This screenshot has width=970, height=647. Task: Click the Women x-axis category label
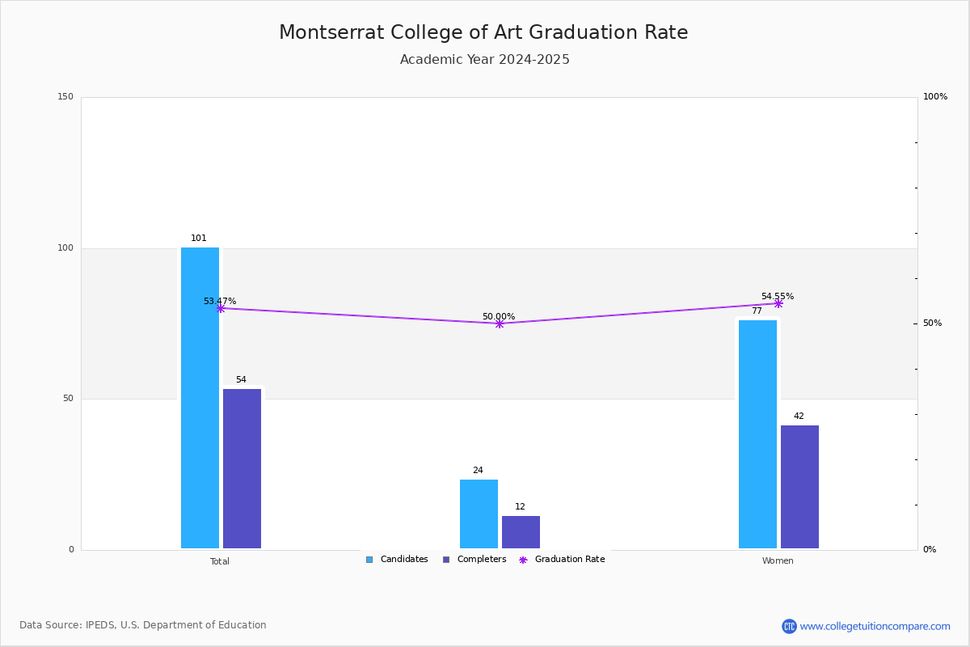pyautogui.click(x=778, y=561)
